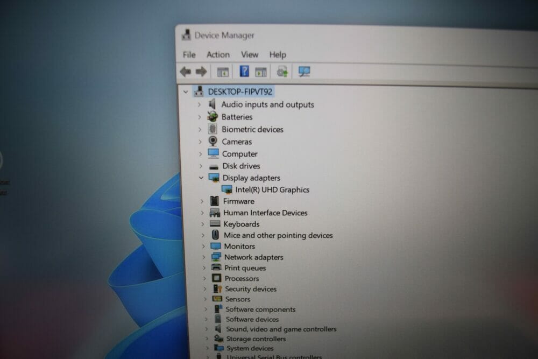The image size is (538, 359).
Task: Select the Storage controllers label
Action: tap(256, 339)
